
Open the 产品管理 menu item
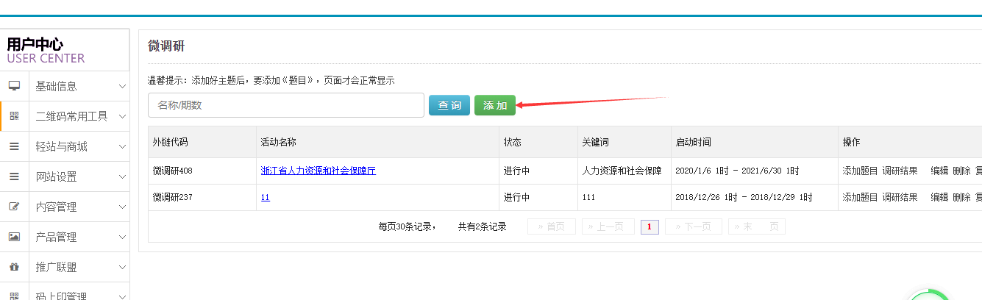(x=56, y=237)
